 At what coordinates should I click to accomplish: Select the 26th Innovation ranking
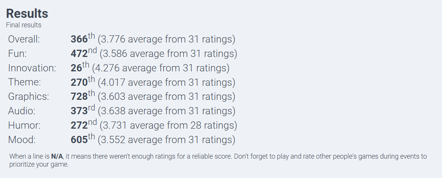[80, 67]
